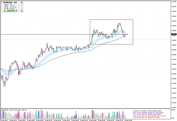The height and width of the screenshot is (121, 177).
Task: Click the EURUSD M1 symbol label
Action: (10, 3)
